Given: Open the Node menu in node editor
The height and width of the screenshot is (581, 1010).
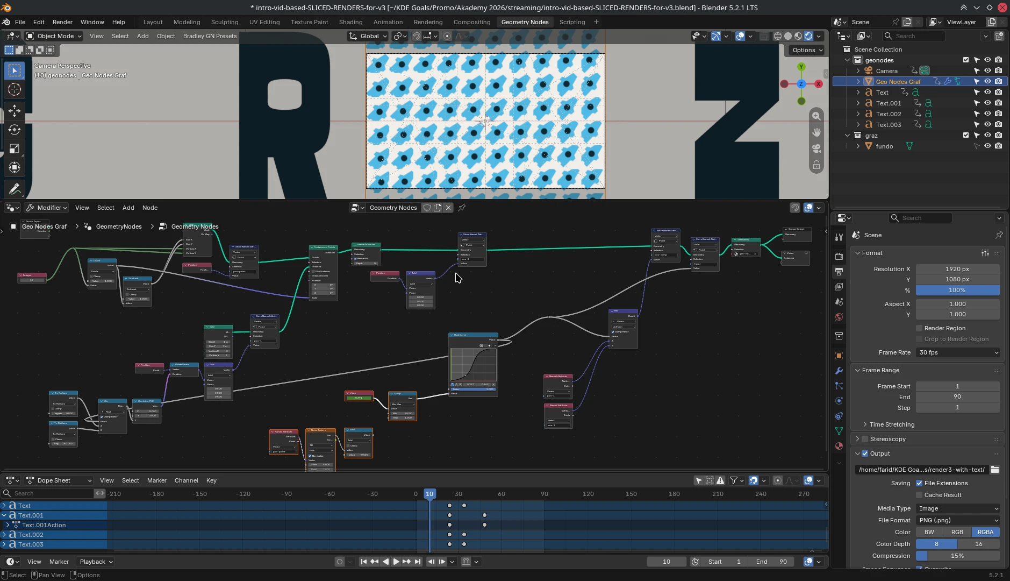Looking at the screenshot, I should point(149,208).
